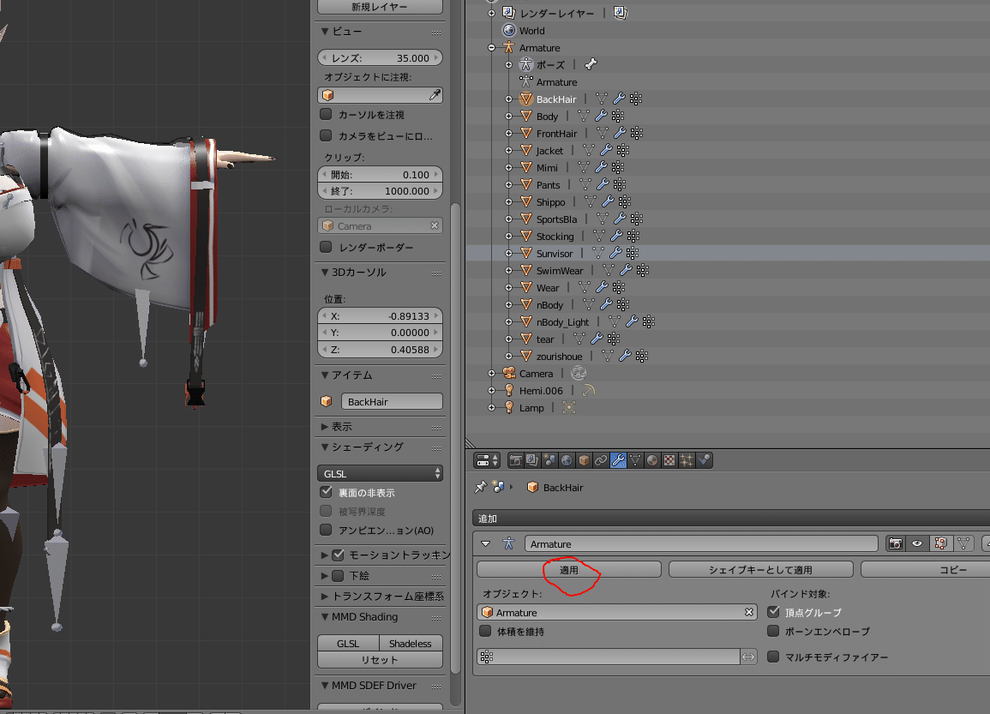The height and width of the screenshot is (714, 990).
Task: Click the lamp data icon on Hemi.006 row
Action: point(588,390)
